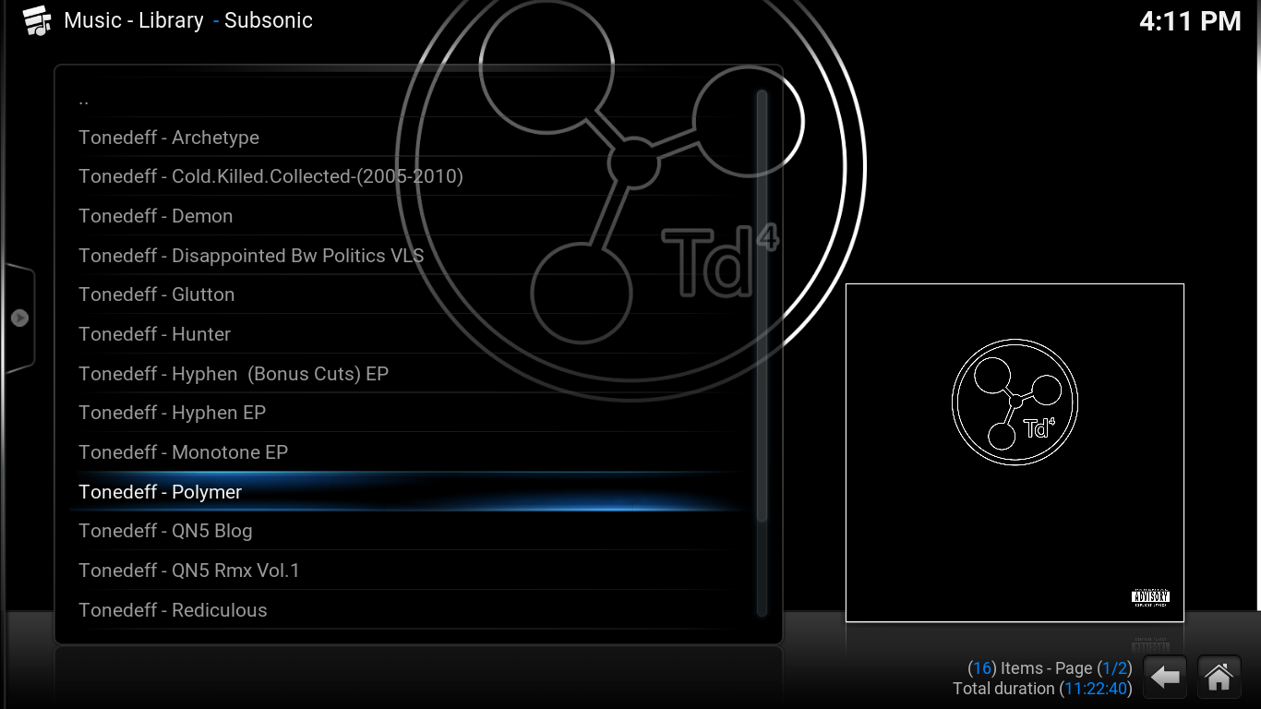Screen dimensions: 1261x709
Task: Open Tonedeff - QN5 Rmx Vol.1
Action: 189,571
